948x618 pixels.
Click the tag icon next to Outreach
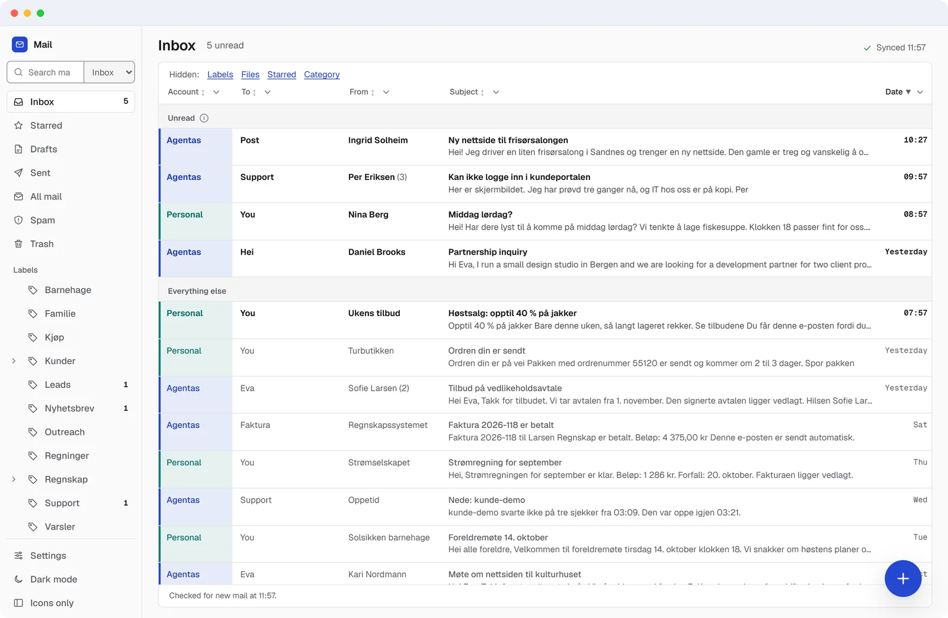tap(33, 432)
